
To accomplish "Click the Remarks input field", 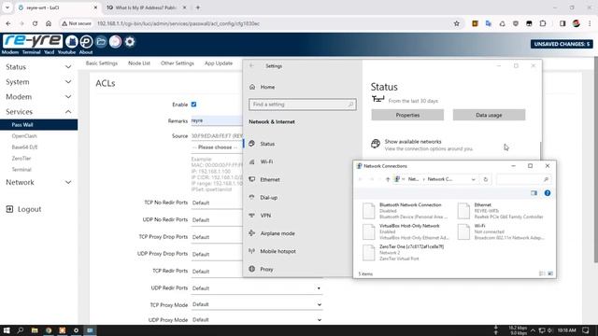I will point(217,120).
